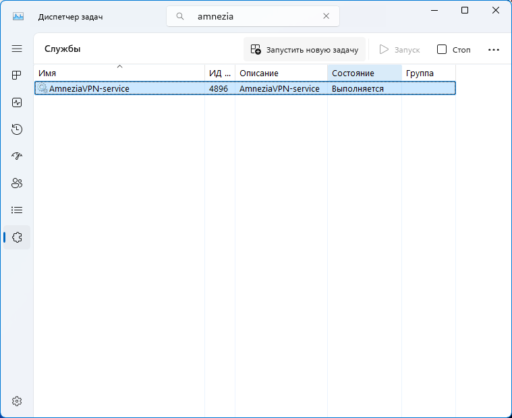Open the Performance page icon
This screenshot has height=418, width=512.
click(x=17, y=102)
